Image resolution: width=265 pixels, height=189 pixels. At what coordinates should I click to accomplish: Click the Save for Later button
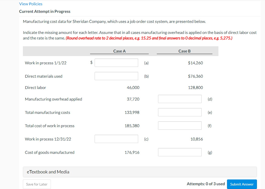click(37, 184)
